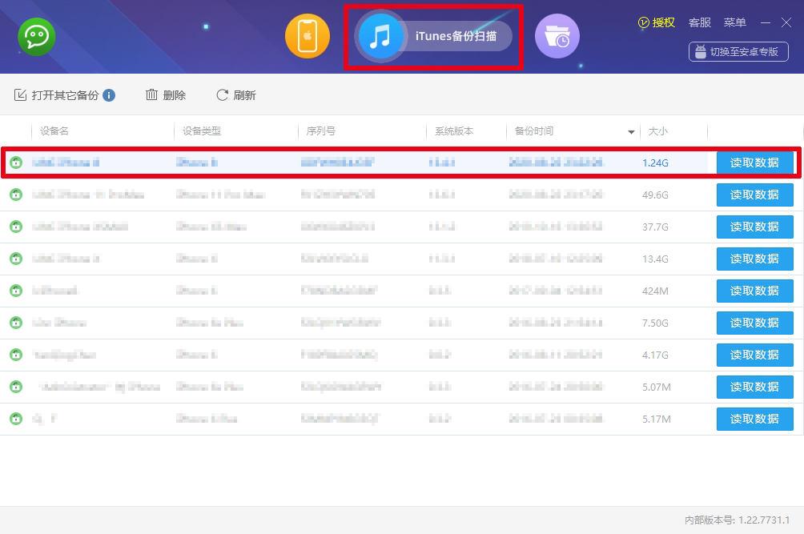Click the 刷新 refresh toolbar button
The height and width of the screenshot is (534, 804).
(236, 95)
